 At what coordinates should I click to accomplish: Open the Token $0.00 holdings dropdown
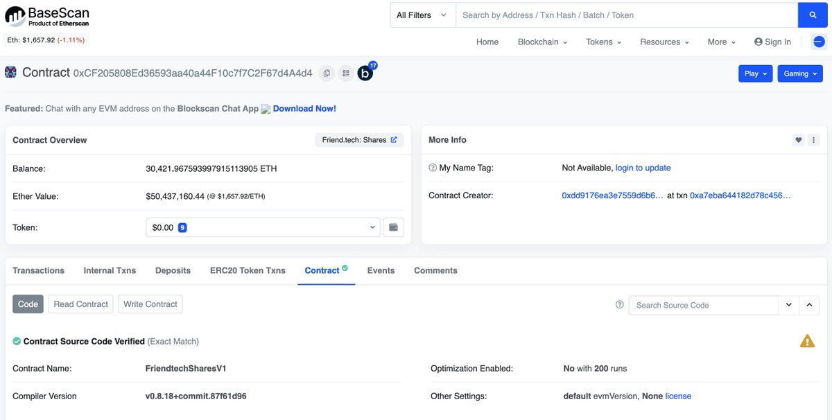click(x=263, y=227)
